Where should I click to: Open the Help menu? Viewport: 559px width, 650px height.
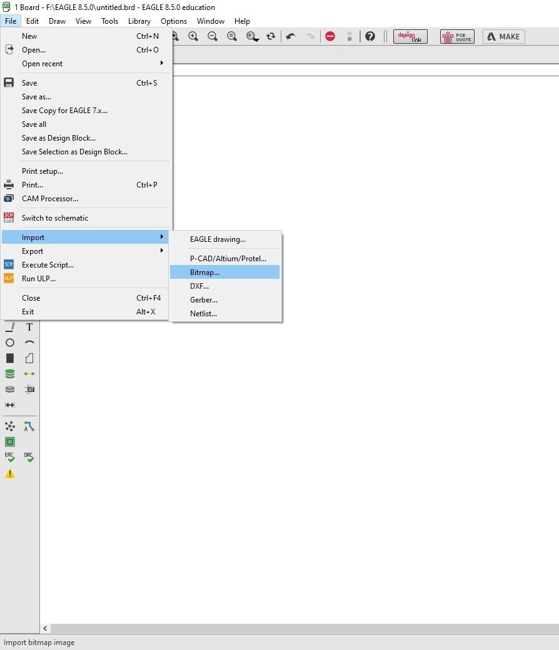click(242, 21)
